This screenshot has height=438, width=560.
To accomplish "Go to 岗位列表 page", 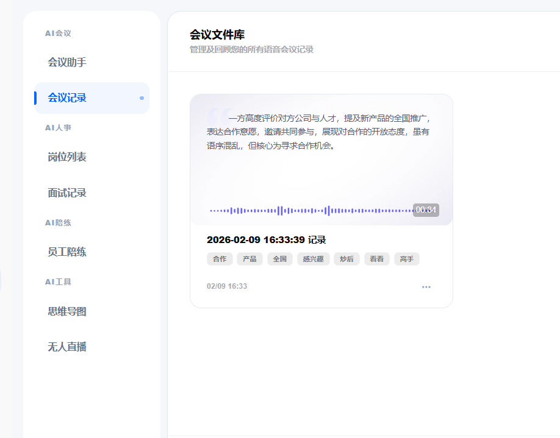I will pos(67,157).
